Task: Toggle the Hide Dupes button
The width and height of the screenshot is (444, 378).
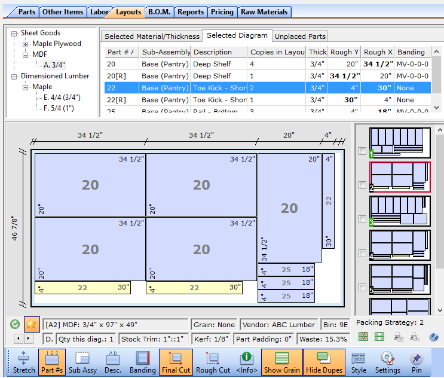Action: click(x=324, y=362)
